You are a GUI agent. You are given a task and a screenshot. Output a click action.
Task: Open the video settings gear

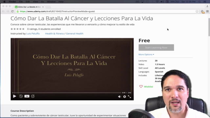(125, 97)
